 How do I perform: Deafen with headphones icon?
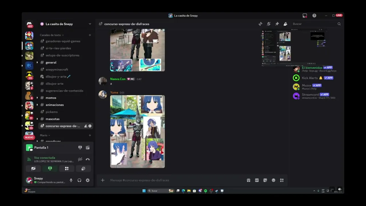click(x=79, y=180)
